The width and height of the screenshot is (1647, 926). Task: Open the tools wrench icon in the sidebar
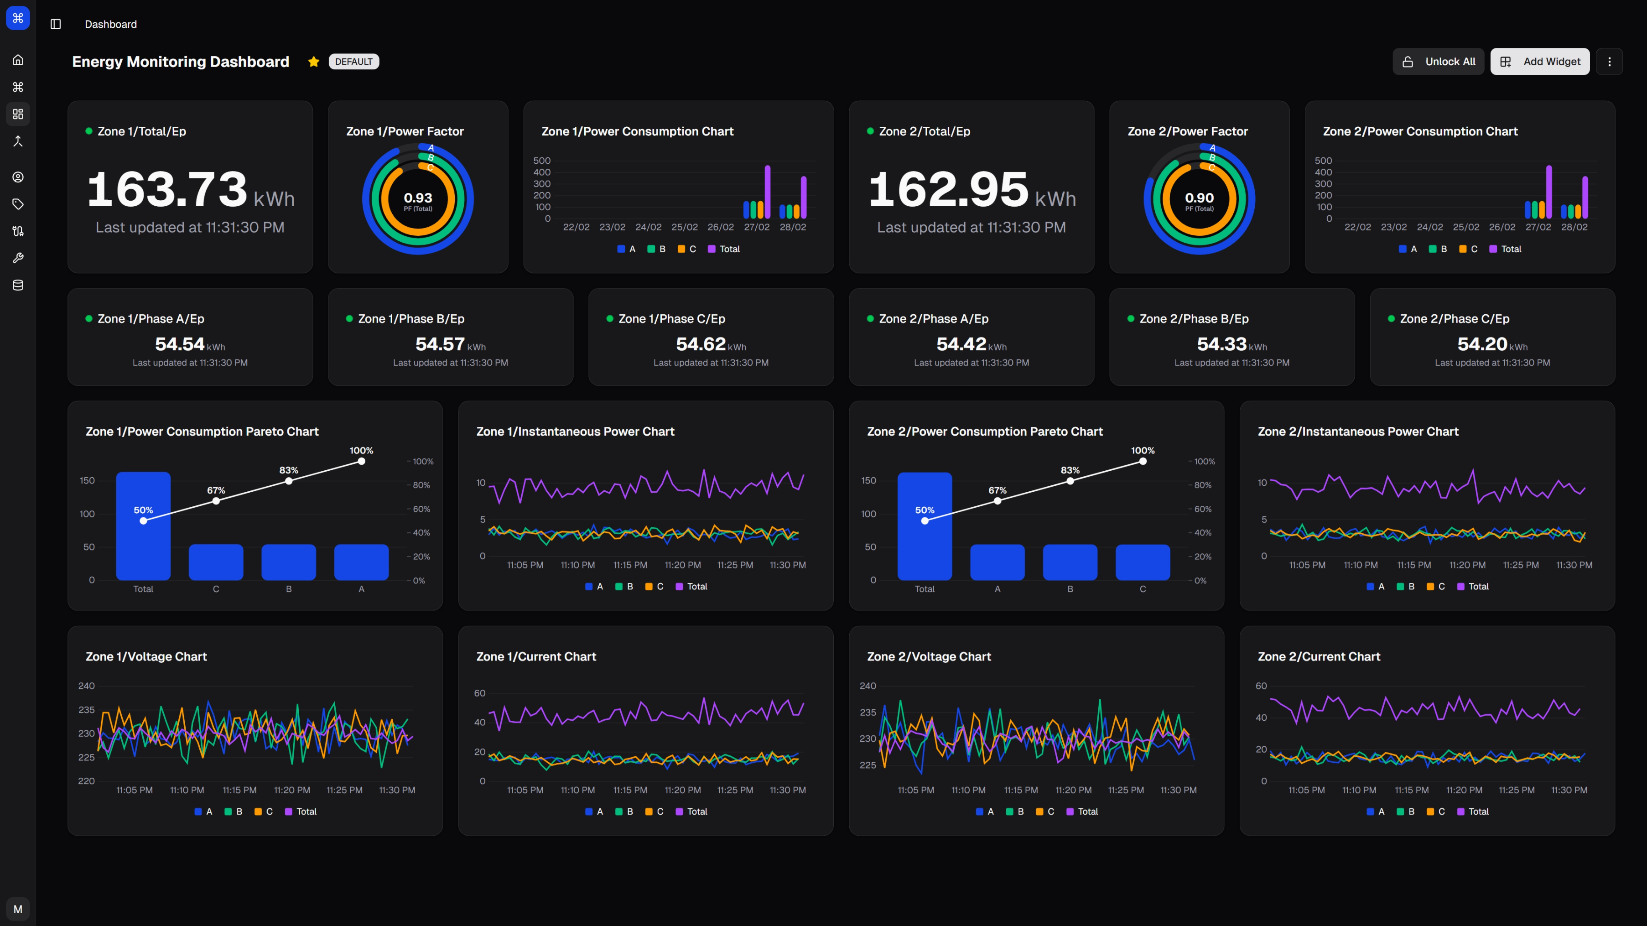tap(18, 258)
